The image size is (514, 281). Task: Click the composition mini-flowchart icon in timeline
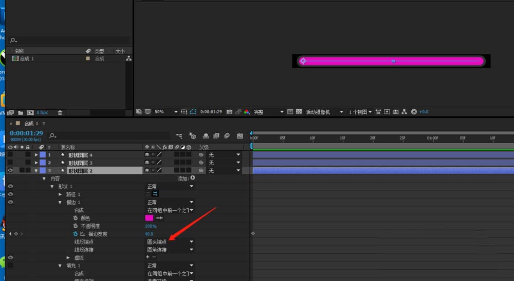click(179, 136)
